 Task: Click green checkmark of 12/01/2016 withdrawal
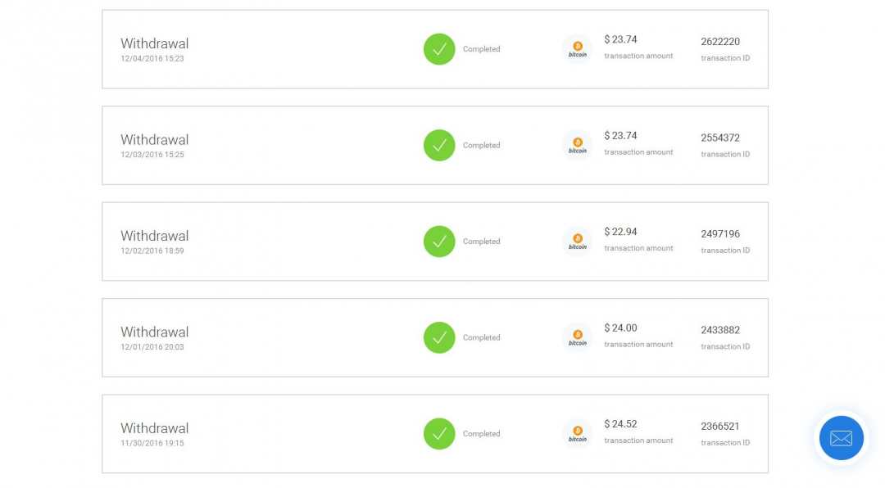coord(439,337)
